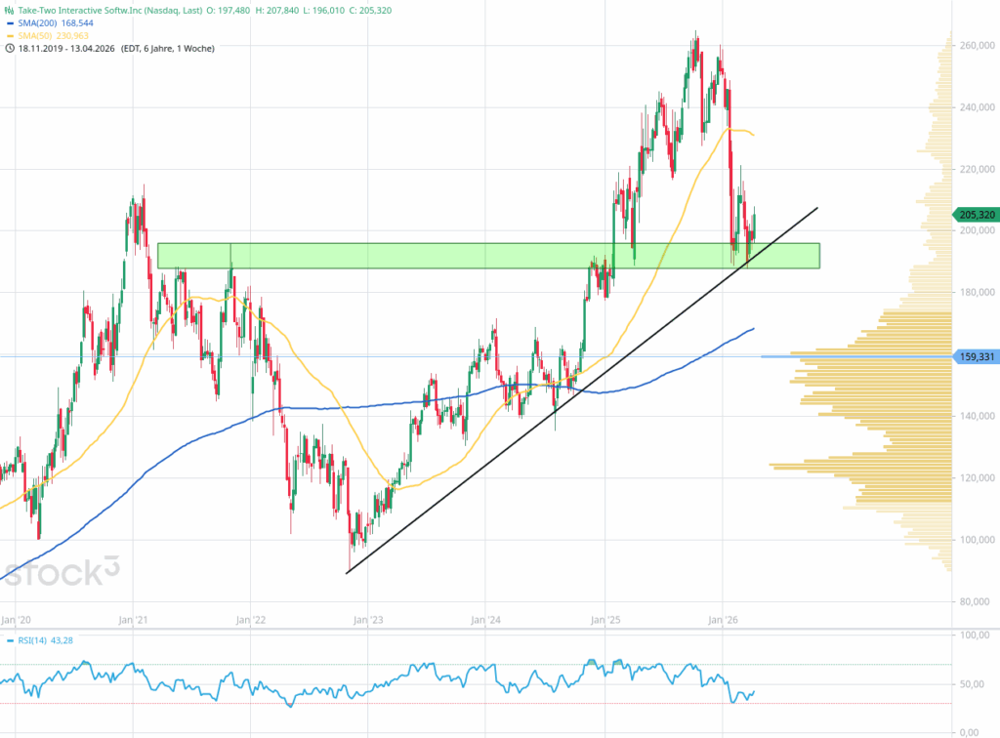Click the 260,000 price axis label

click(975, 46)
